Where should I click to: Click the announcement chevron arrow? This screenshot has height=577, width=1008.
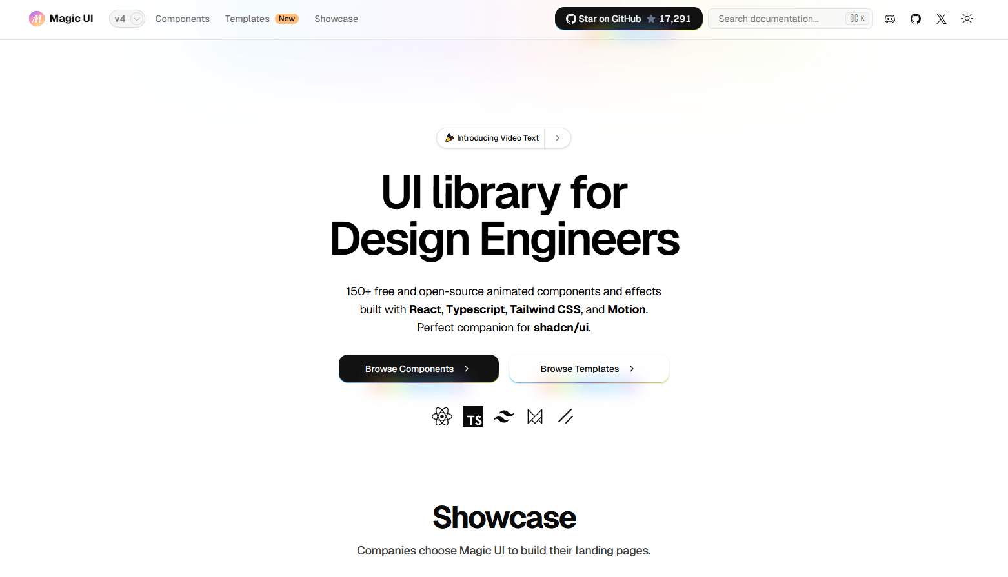click(558, 138)
